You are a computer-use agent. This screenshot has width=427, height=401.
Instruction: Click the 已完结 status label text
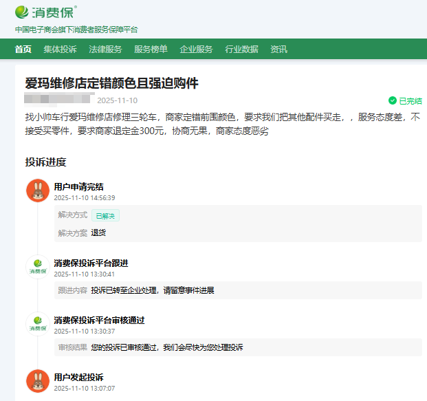[410, 100]
